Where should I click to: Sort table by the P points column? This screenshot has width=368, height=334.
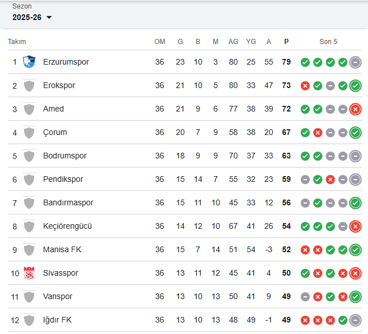click(286, 42)
